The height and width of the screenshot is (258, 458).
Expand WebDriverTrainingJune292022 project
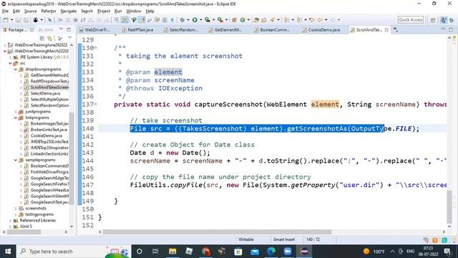[x=5, y=45]
